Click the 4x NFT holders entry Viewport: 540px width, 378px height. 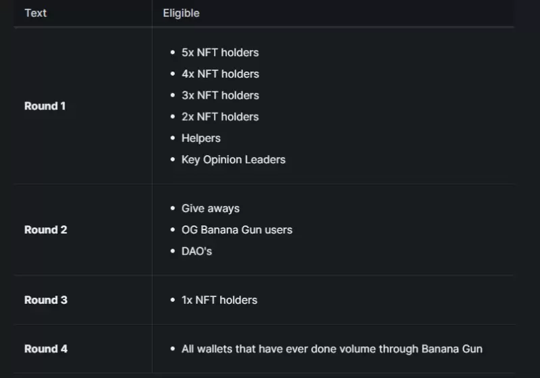(x=220, y=74)
